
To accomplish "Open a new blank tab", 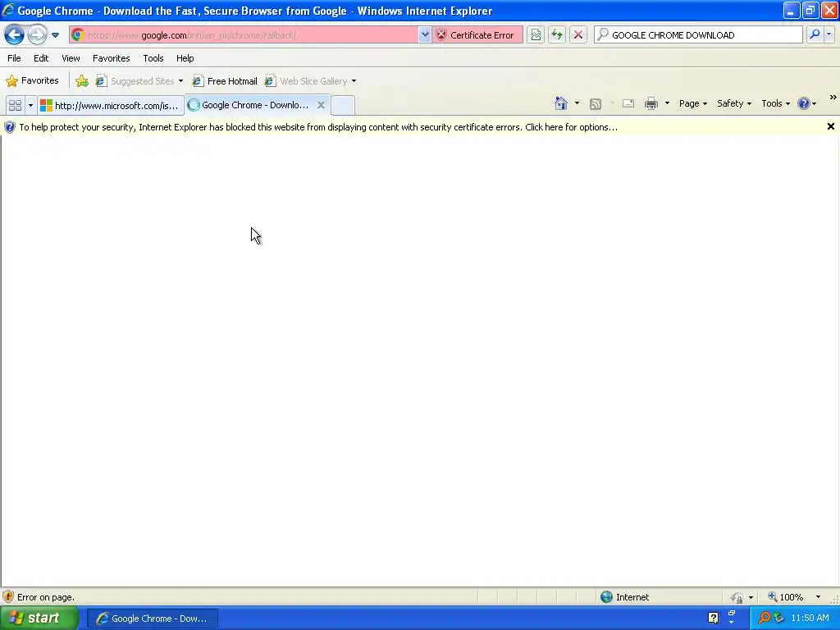I will coord(343,106).
